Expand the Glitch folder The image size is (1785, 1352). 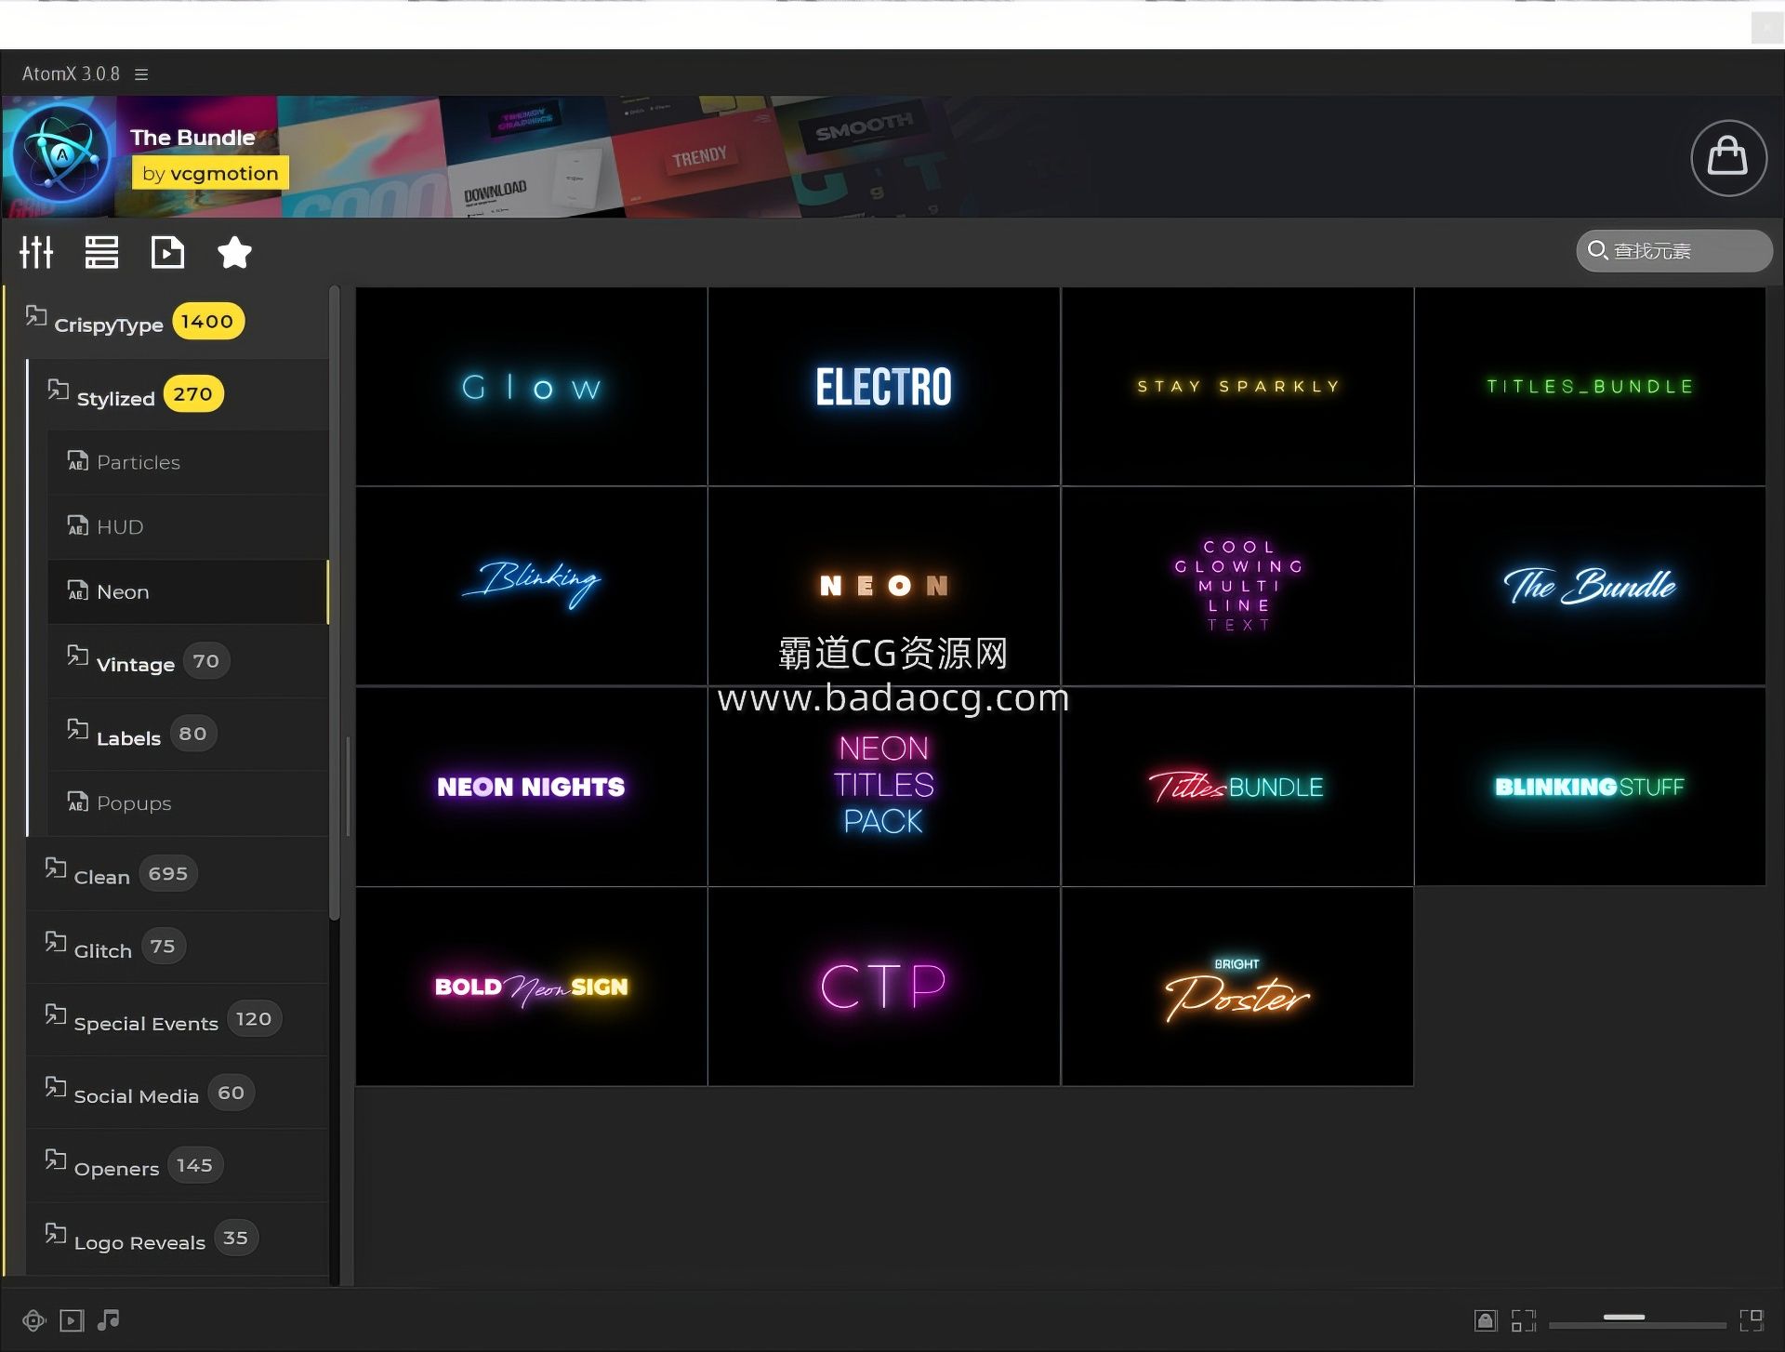[x=178, y=948]
